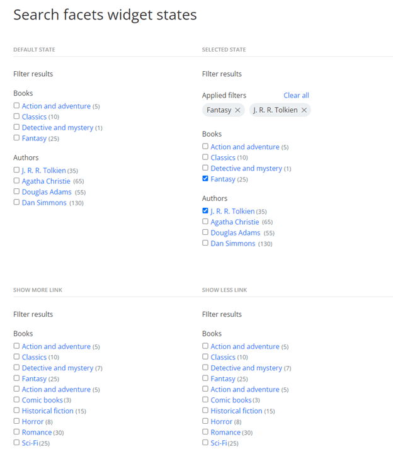Tick the Classics checkbox in default state
Viewport: 393px width, 449px height.
pos(16,117)
